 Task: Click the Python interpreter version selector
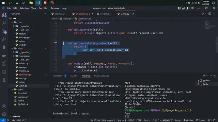[167, 120]
